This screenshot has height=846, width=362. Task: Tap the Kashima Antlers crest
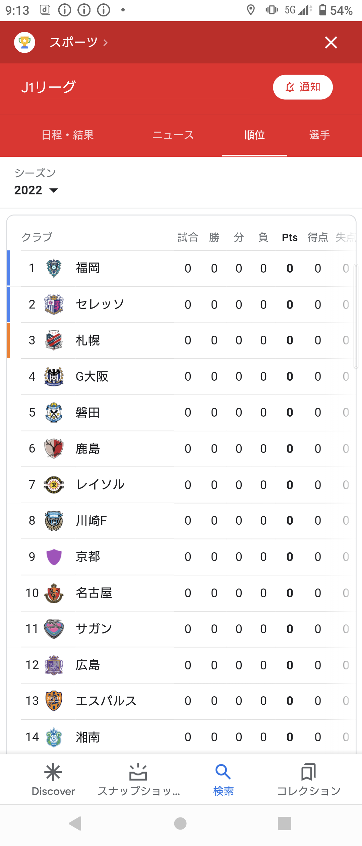pos(54,449)
